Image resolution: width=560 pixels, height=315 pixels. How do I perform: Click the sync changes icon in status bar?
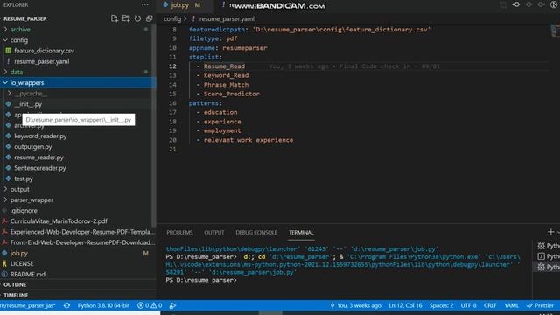(x=66, y=305)
